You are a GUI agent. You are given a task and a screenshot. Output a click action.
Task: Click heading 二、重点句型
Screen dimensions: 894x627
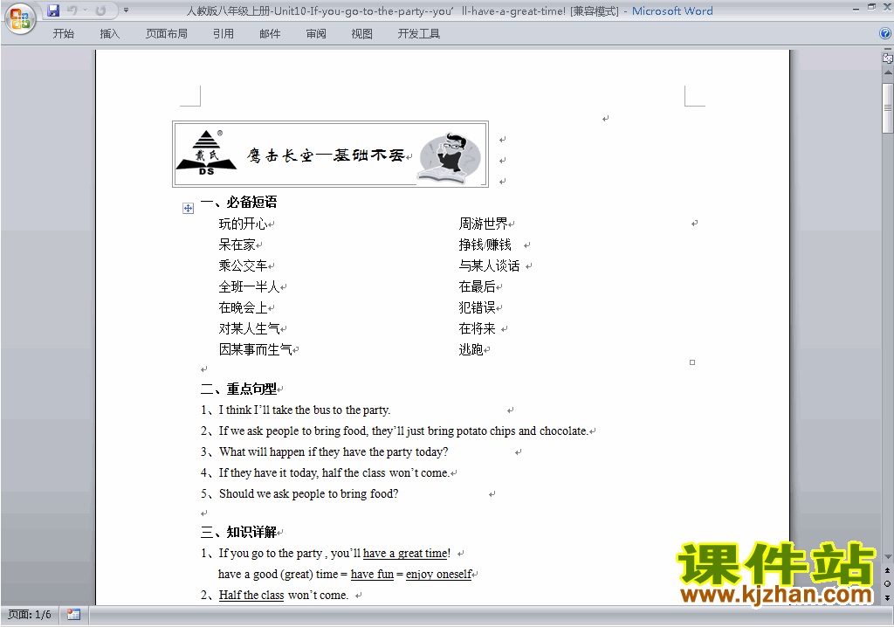click(x=239, y=389)
